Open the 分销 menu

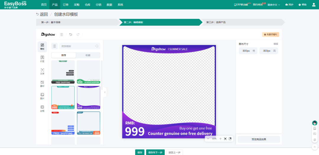point(98,5)
